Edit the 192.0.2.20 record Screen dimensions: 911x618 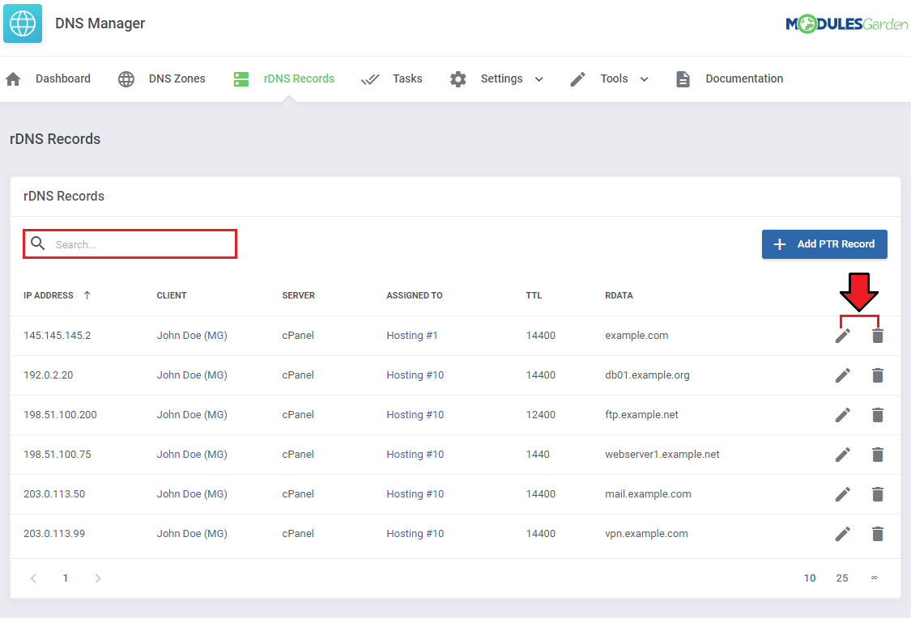843,375
